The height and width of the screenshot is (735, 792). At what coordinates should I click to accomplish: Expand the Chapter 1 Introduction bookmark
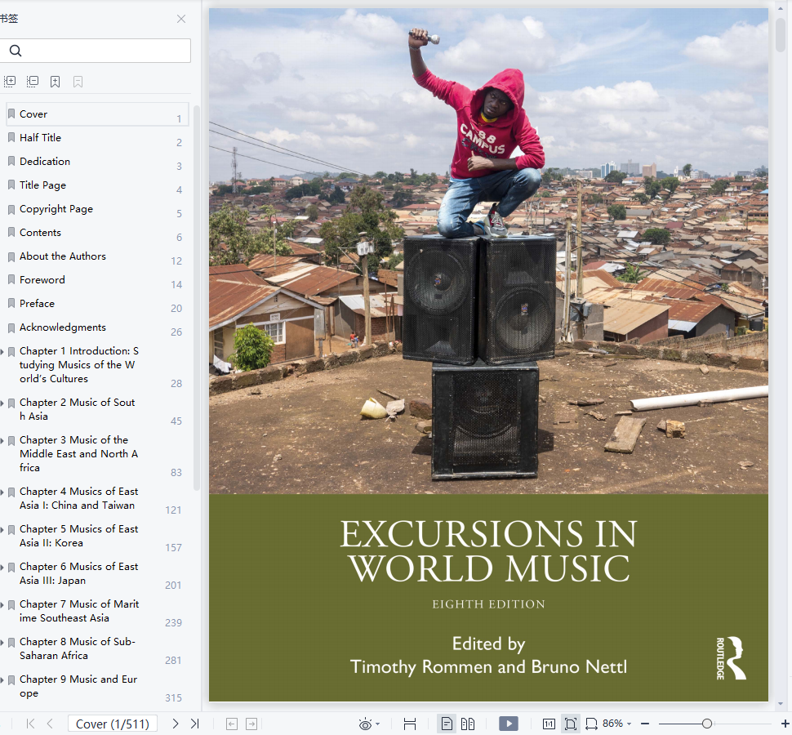(x=2, y=352)
